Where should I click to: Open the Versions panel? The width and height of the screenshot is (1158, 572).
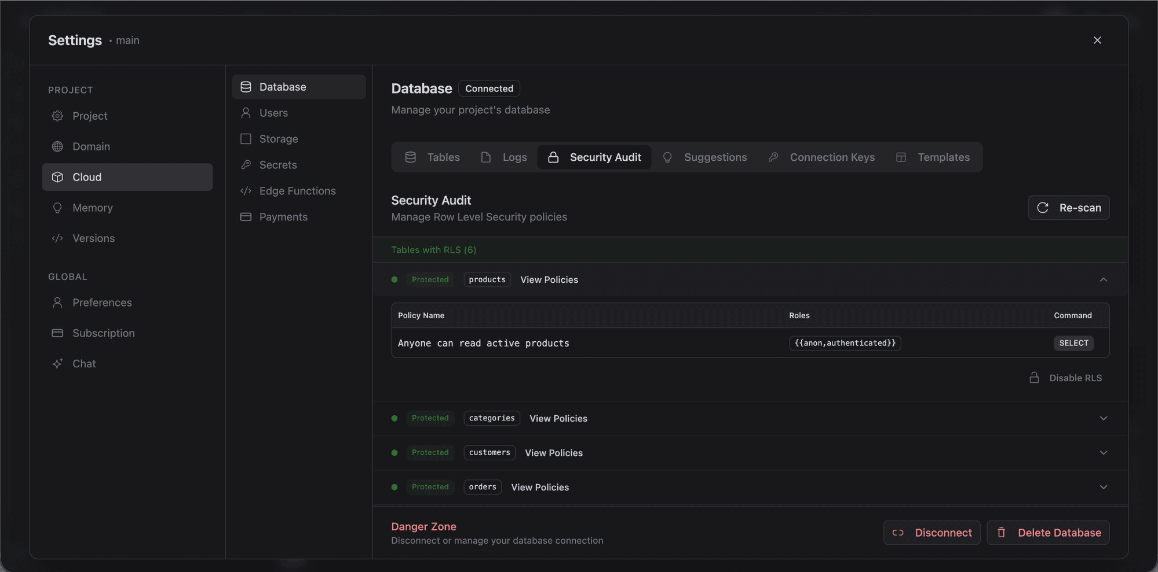93,238
